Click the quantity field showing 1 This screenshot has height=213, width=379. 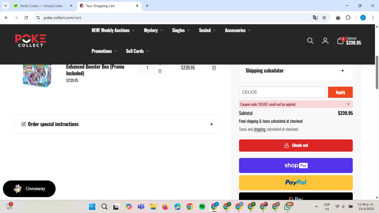tap(147, 68)
